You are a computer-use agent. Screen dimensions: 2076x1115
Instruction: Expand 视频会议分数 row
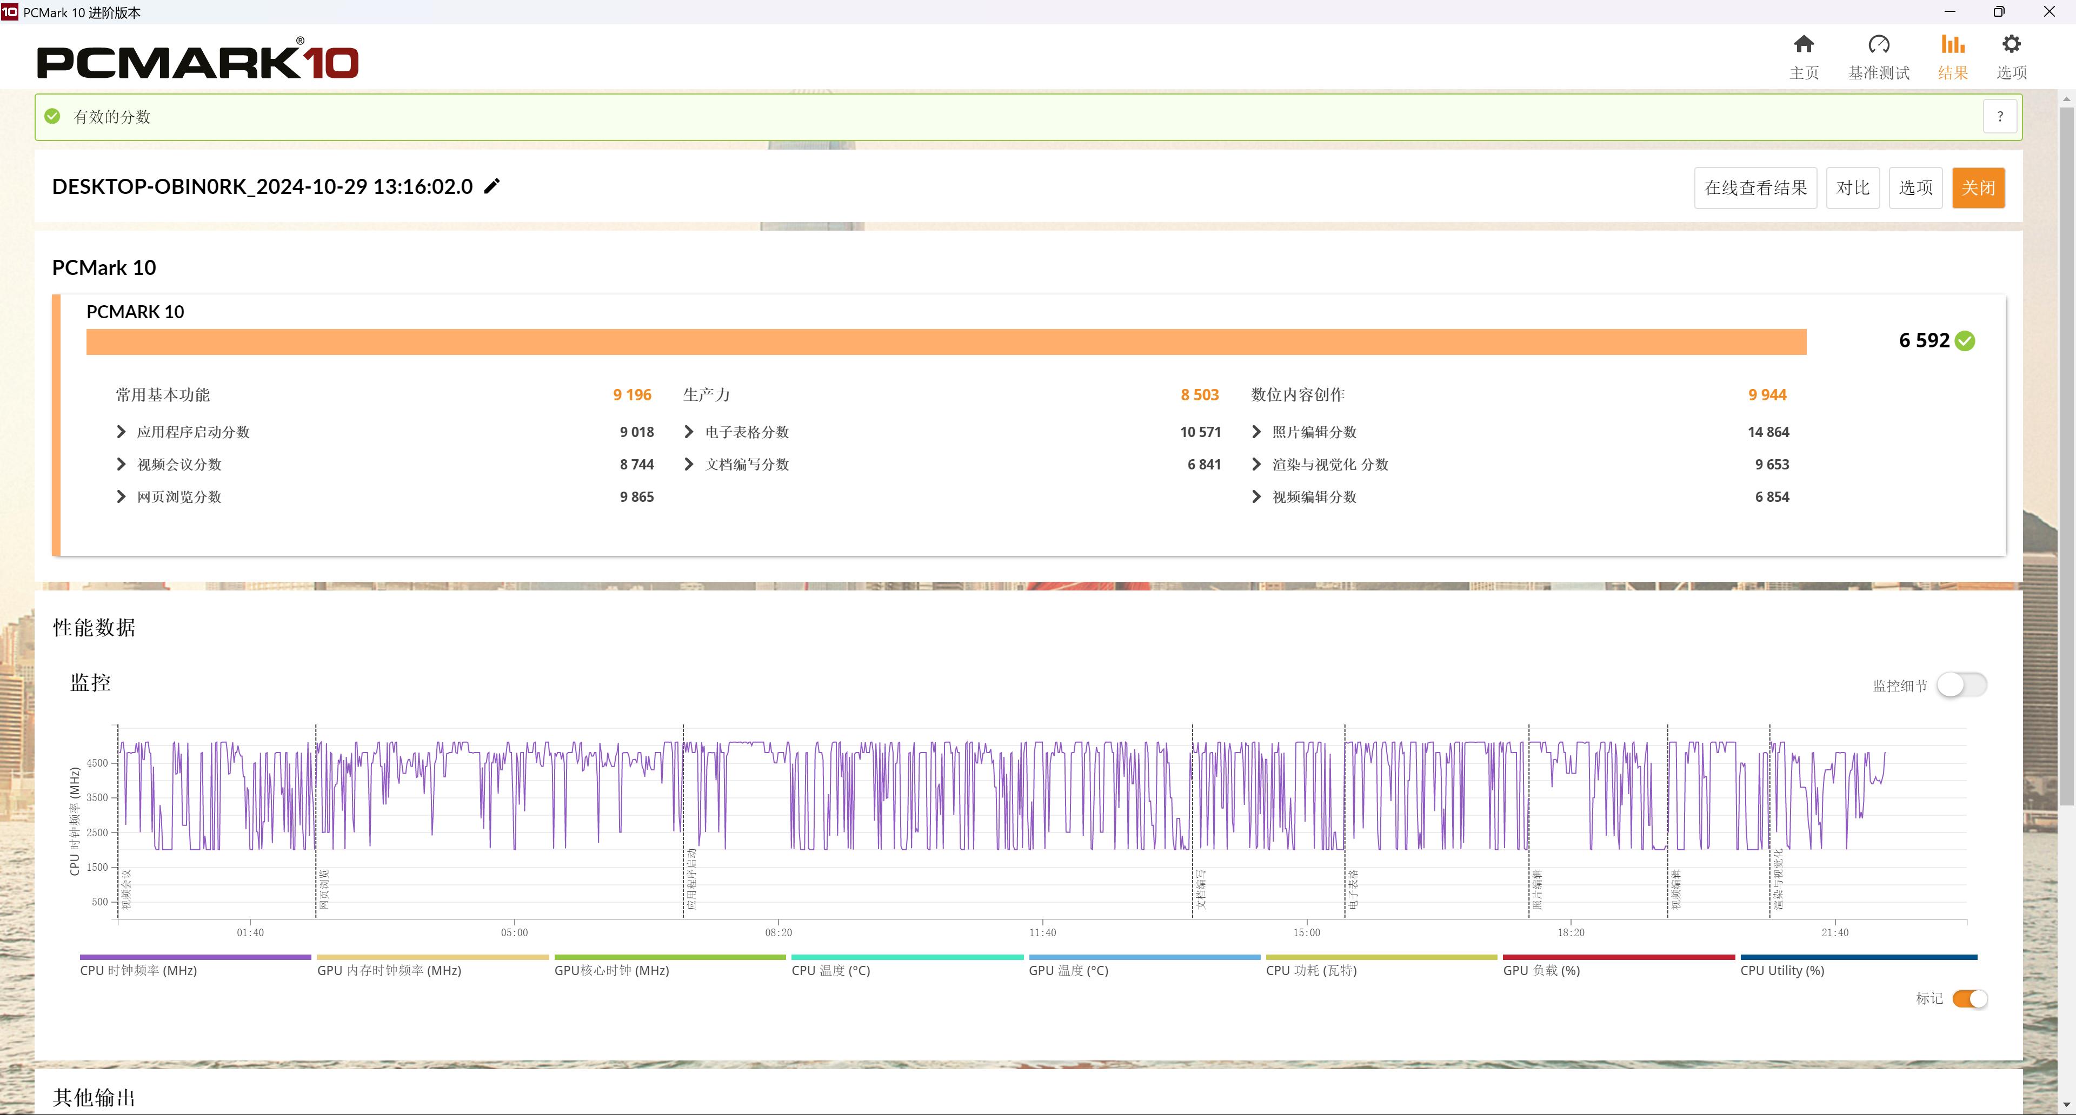pyautogui.click(x=122, y=465)
